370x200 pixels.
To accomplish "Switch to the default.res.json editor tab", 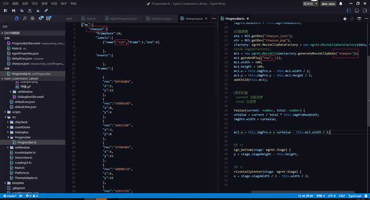I will 159,18.
